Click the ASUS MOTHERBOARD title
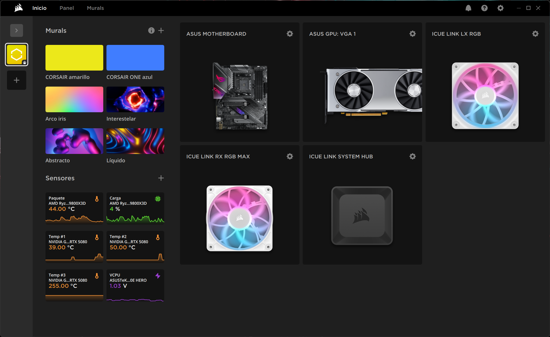Viewport: 550px width, 337px height. (x=216, y=34)
